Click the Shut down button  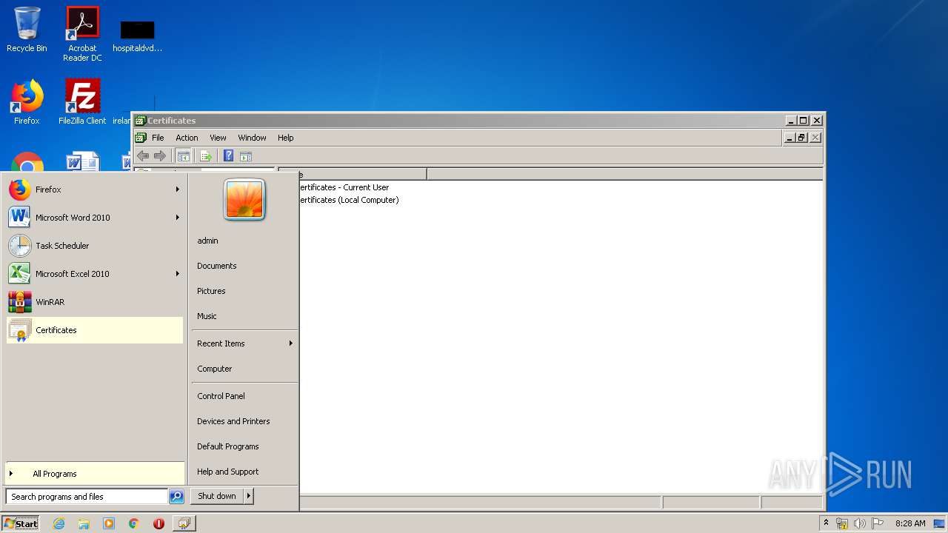(217, 496)
